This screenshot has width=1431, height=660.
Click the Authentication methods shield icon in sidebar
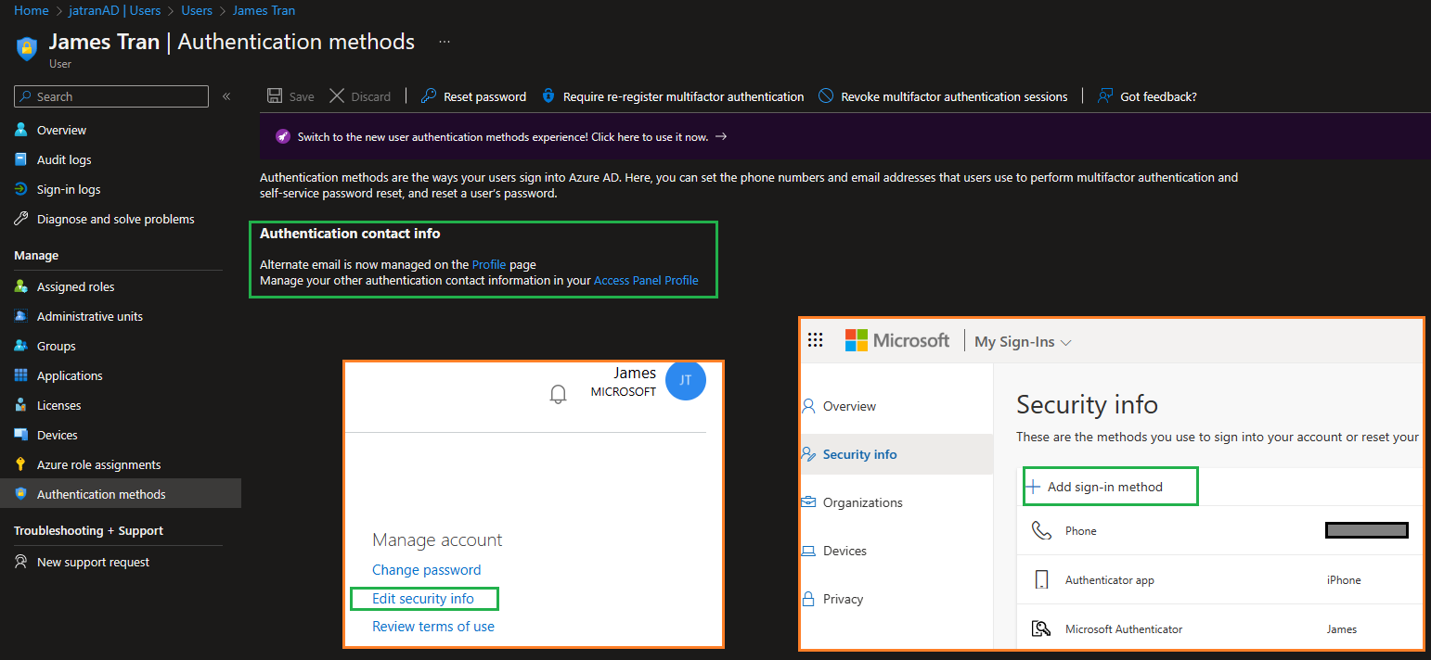(x=21, y=494)
